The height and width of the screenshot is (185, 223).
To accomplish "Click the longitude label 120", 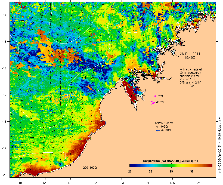I will coord(45,183).
